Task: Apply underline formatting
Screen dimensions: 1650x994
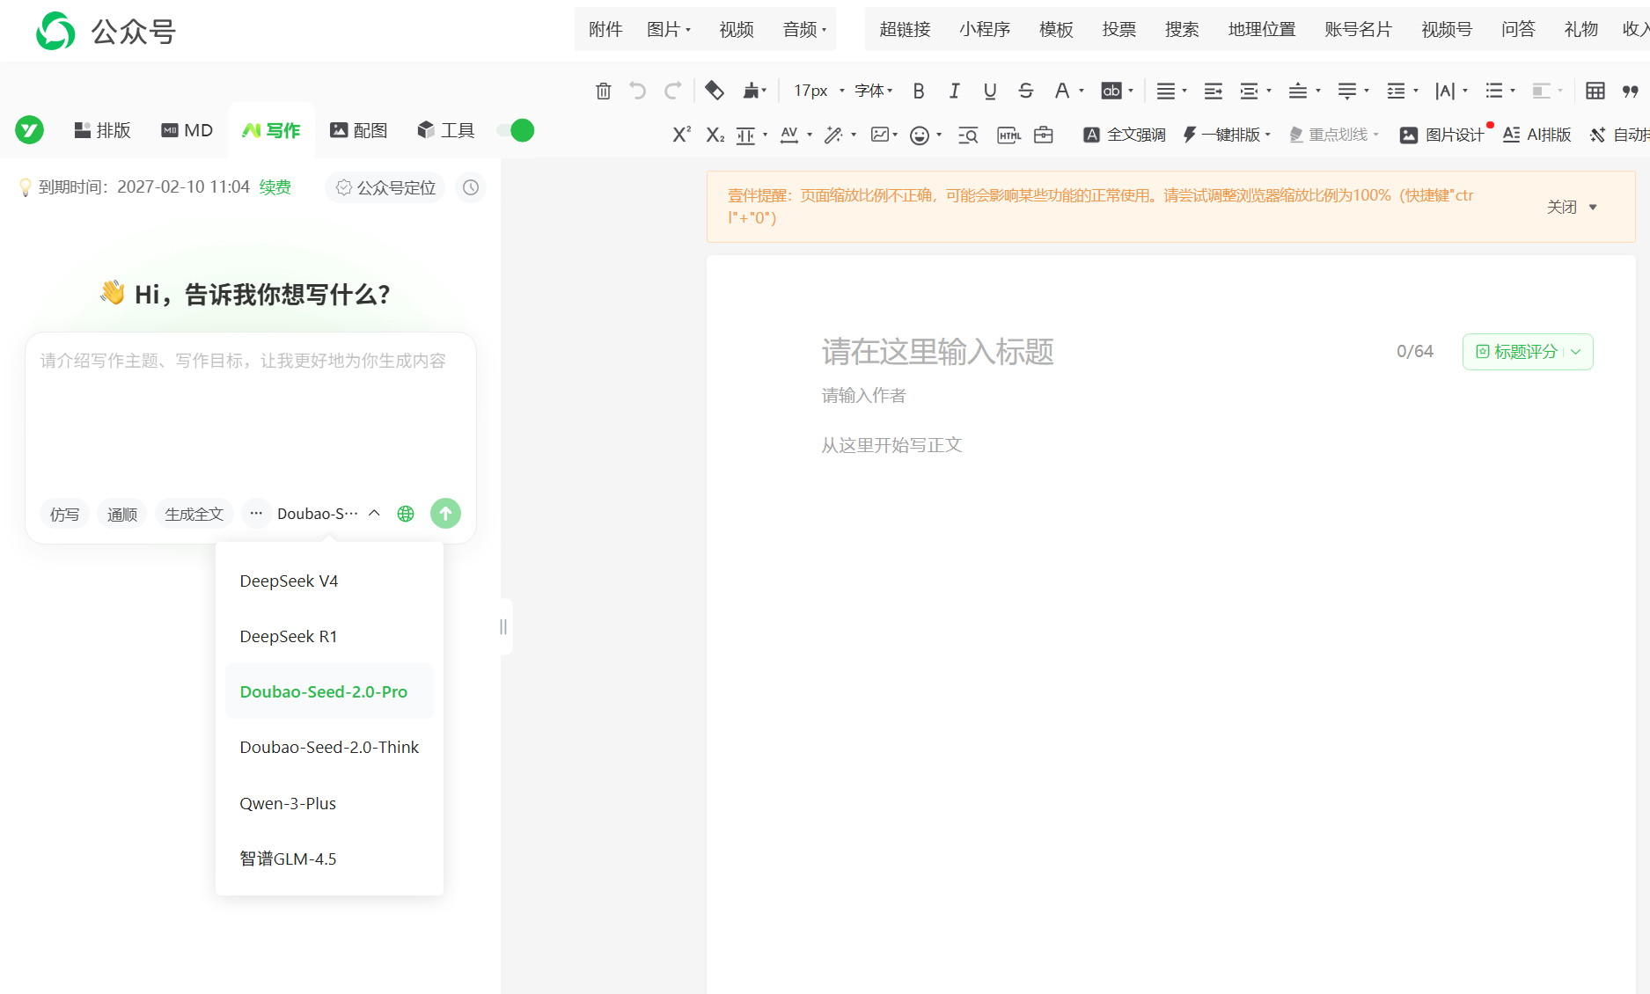Action: pos(990,91)
